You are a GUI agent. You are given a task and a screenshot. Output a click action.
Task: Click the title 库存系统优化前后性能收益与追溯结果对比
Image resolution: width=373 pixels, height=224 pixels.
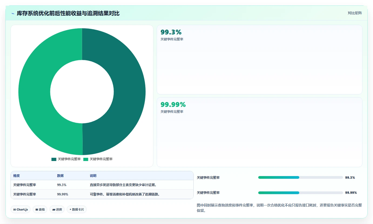tap(68, 13)
